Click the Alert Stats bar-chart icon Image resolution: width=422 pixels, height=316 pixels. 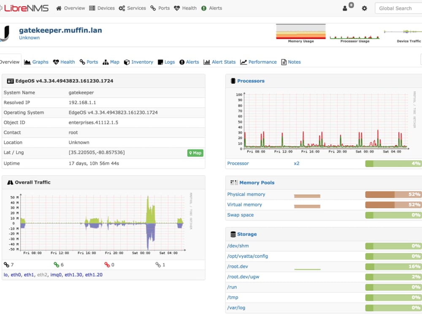[207, 62]
